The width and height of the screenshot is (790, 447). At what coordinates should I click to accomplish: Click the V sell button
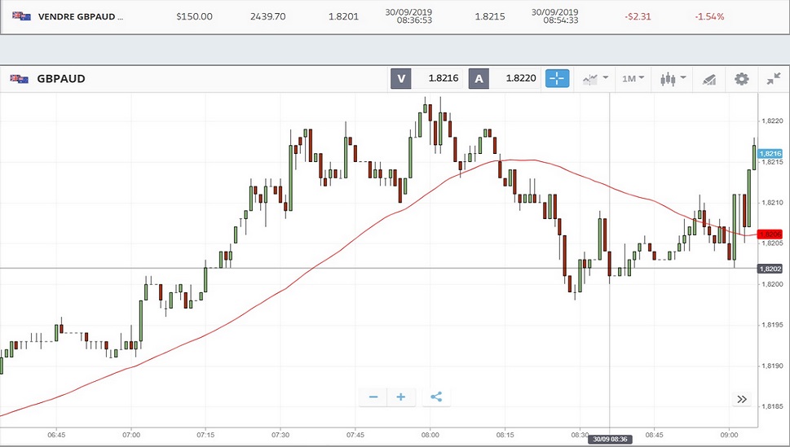point(401,78)
